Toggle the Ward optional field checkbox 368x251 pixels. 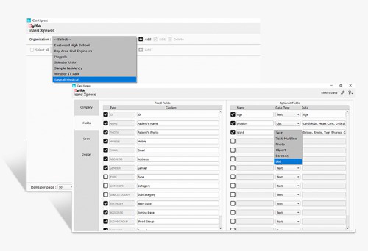pos(233,132)
